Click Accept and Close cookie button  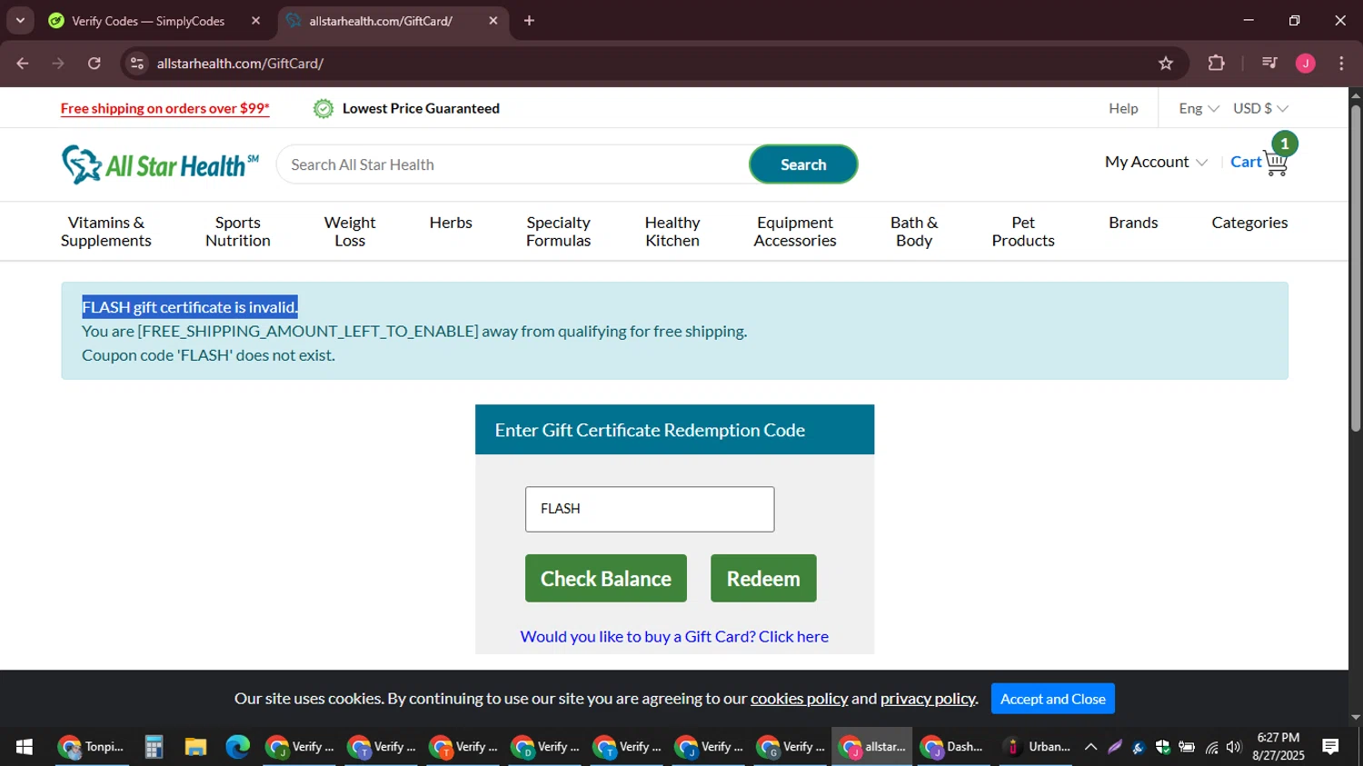coord(1053,699)
